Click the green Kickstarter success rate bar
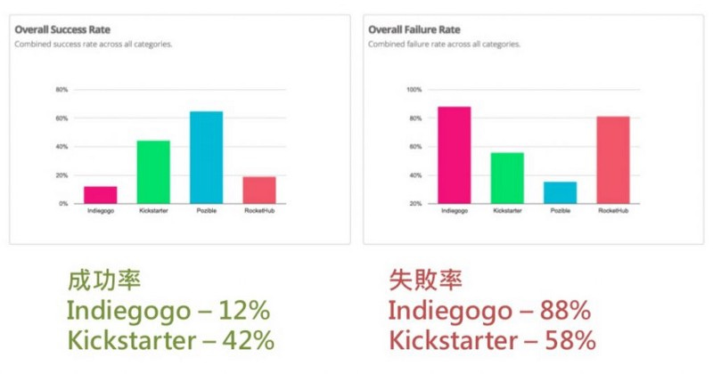 pyautogui.click(x=153, y=172)
